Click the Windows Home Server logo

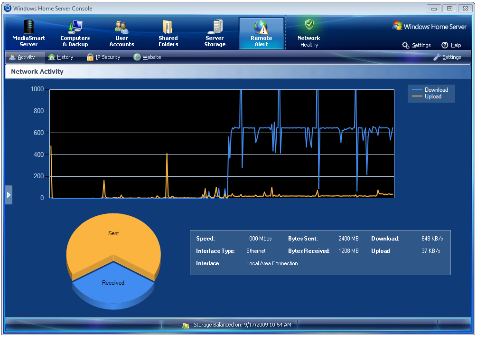coord(429,26)
